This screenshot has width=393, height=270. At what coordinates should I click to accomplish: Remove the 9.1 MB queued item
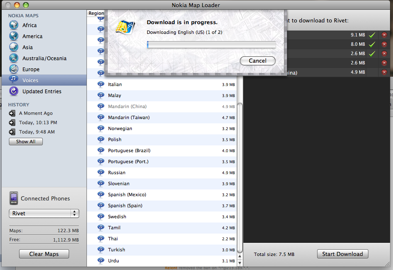[384, 35]
